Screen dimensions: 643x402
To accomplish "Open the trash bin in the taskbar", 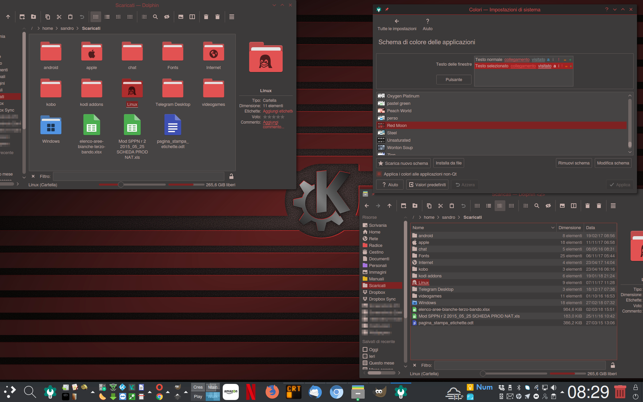I will 620,392.
